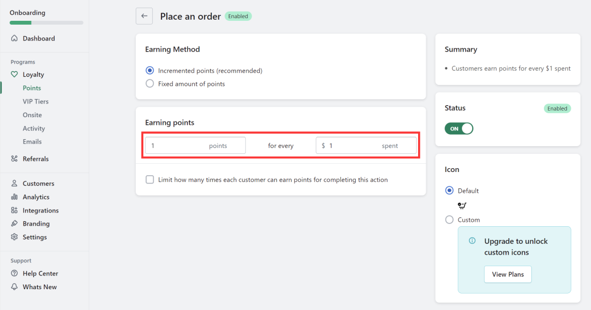Select Fixed amount of points option

(150, 84)
